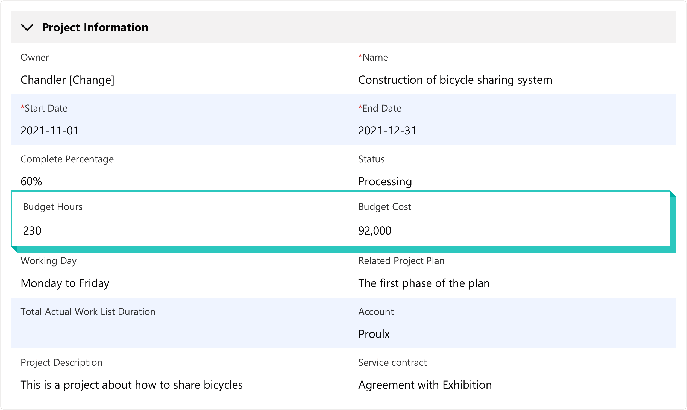687x410 pixels.
Task: Click the End Date value 2021-12-31
Action: (x=387, y=131)
